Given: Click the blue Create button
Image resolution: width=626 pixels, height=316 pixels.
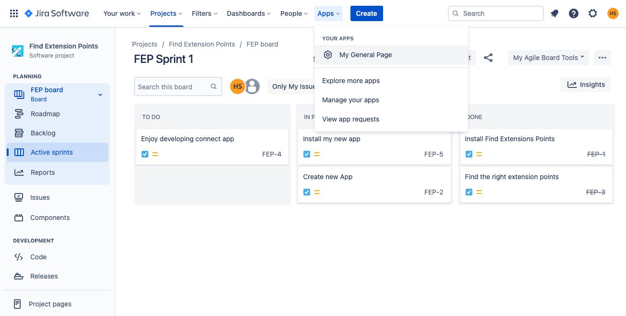Looking at the screenshot, I should (367, 13).
